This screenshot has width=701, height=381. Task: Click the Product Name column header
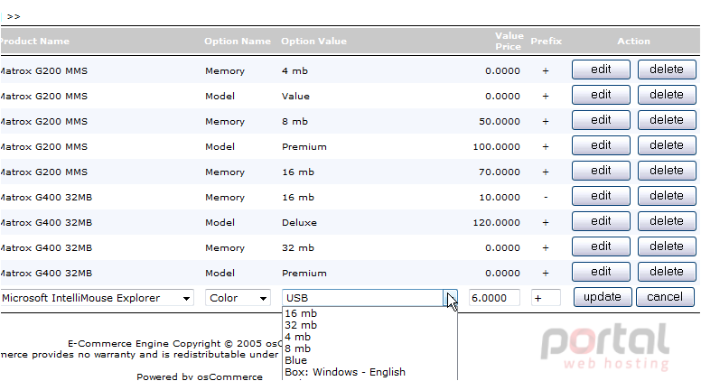coord(34,42)
